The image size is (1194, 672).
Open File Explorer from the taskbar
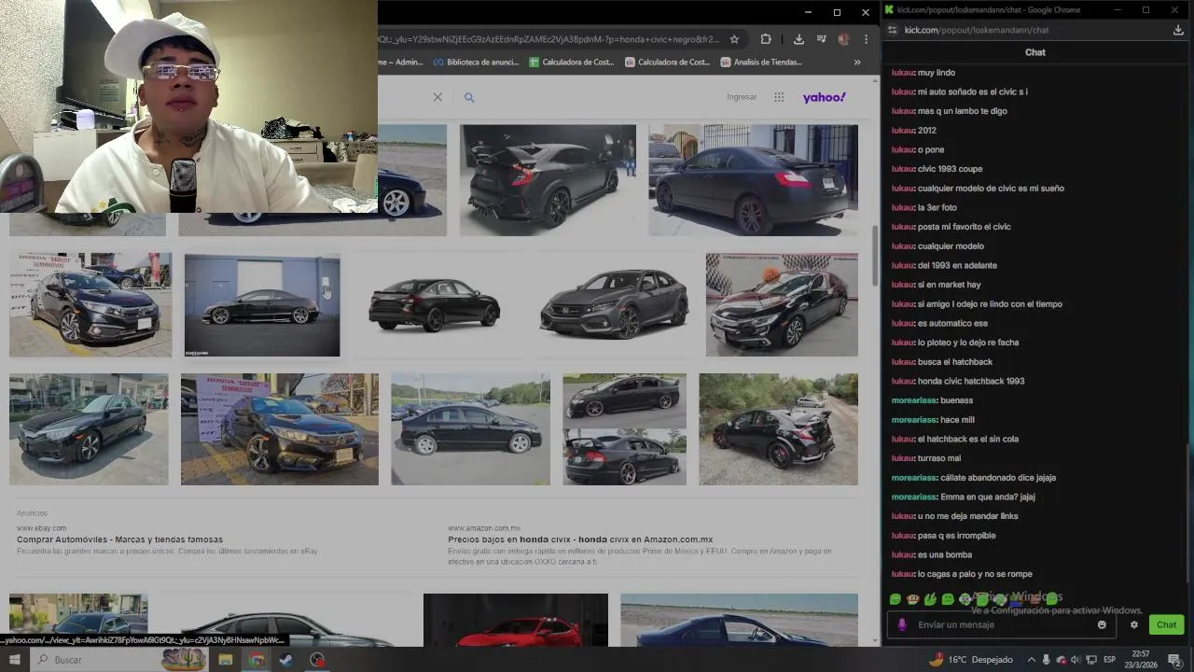coord(225,660)
